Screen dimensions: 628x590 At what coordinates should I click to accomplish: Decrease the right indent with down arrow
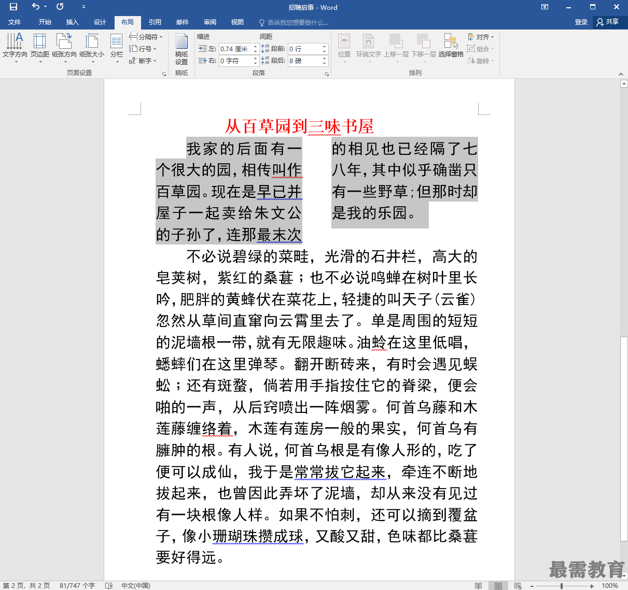click(255, 63)
